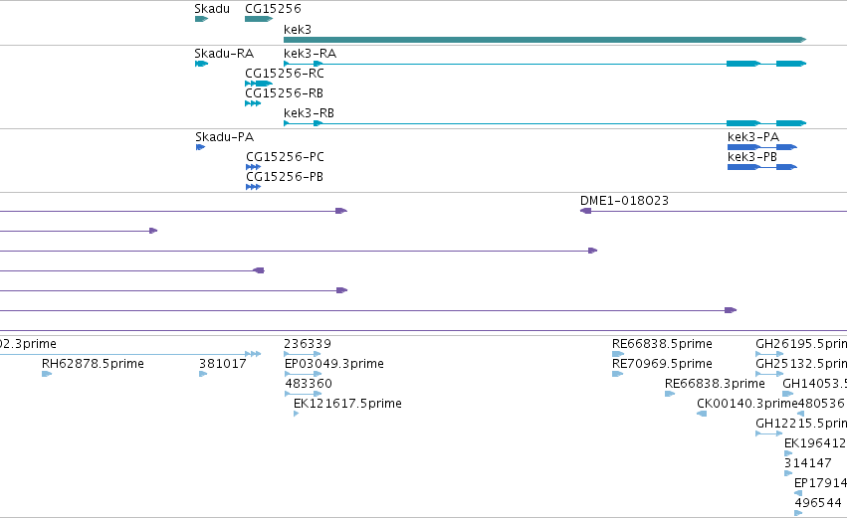Click the CG15256 gene bar
The image size is (847, 518).
259,19
